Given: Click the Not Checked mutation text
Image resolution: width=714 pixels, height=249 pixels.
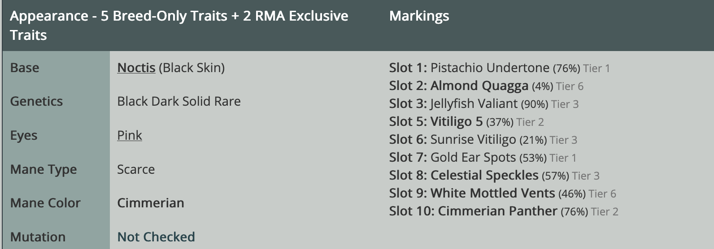Looking at the screenshot, I should (x=156, y=236).
